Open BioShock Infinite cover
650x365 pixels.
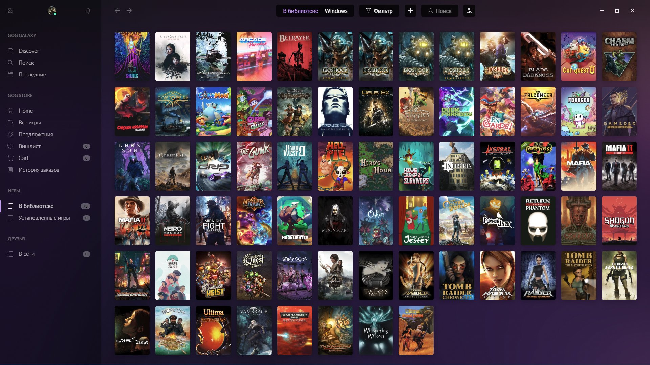pyautogui.click(x=497, y=56)
